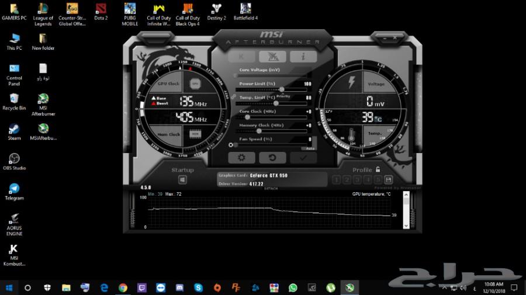Open the Windows Start menu
Screen dimensions: 526x295
click(x=9, y=287)
